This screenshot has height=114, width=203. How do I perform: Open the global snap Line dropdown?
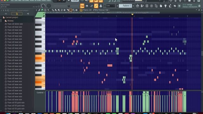tap(110, 6)
